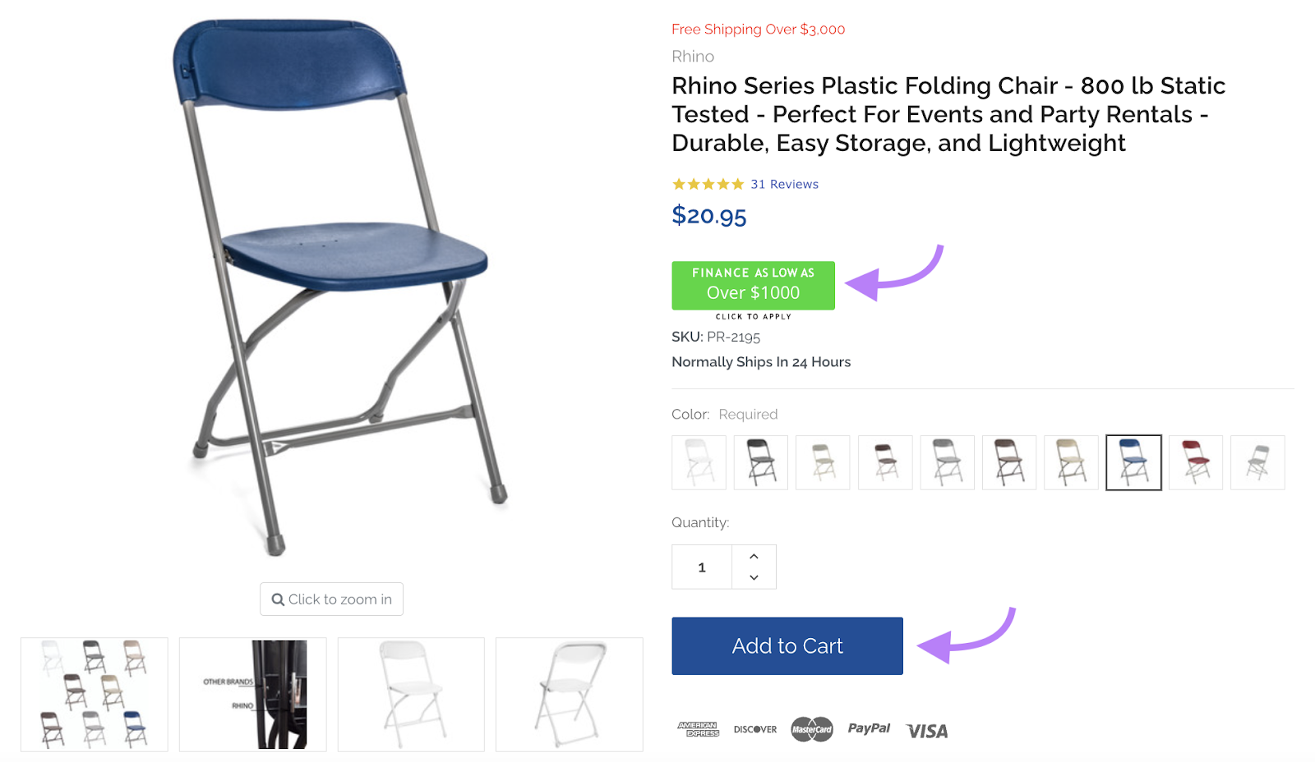Apply for financing over $1000
Screen dimensions: 1315x762
(753, 286)
